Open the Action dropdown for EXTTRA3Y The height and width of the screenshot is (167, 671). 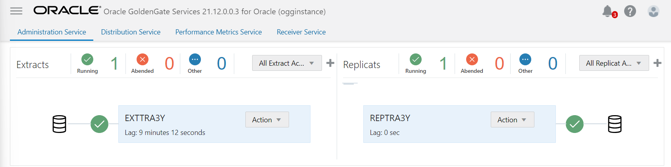pos(267,120)
